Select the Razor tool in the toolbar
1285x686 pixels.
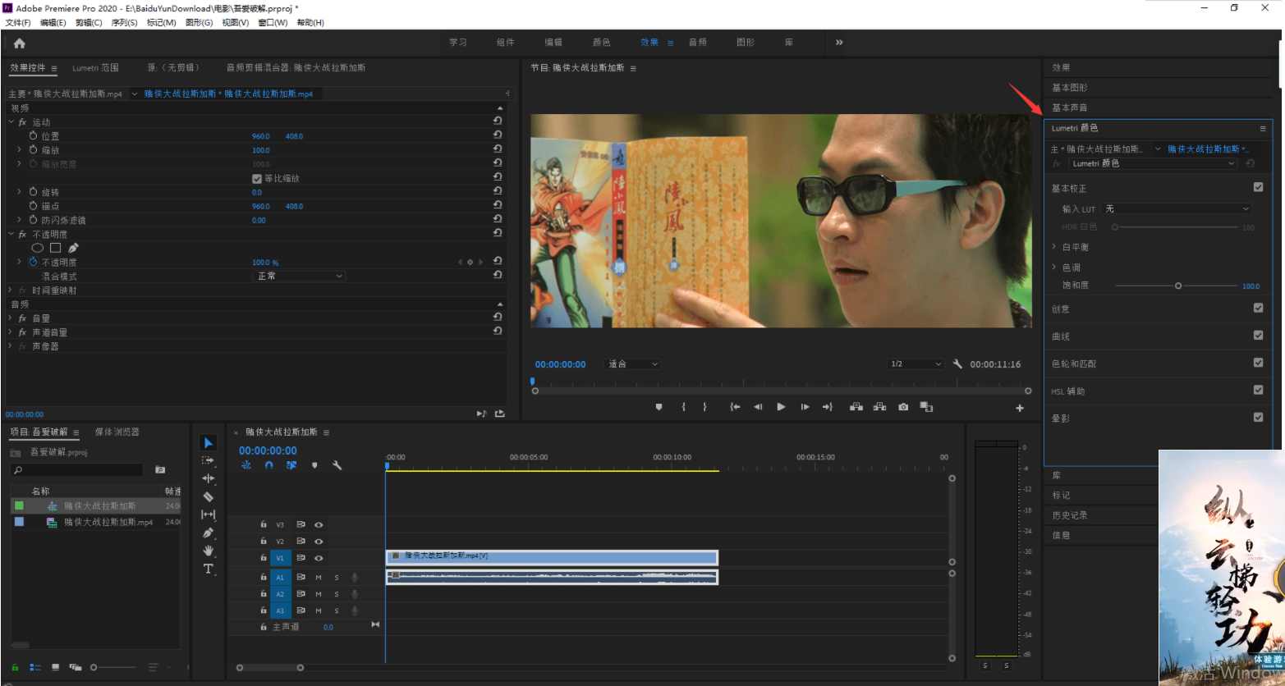pos(209,496)
